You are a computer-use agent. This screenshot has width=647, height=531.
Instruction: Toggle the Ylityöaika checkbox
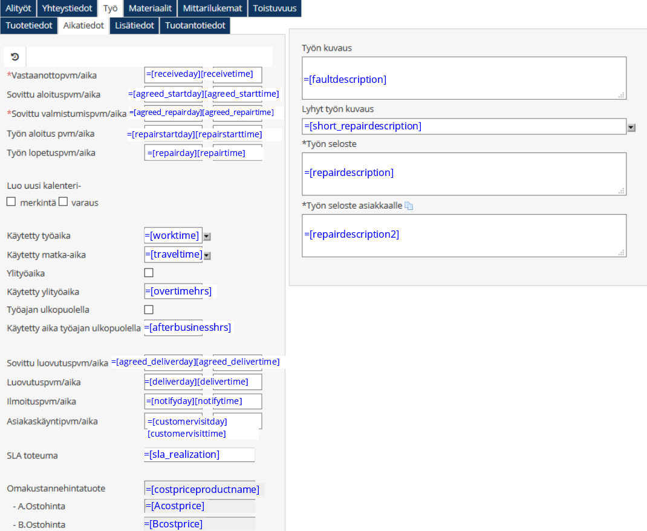coord(149,273)
